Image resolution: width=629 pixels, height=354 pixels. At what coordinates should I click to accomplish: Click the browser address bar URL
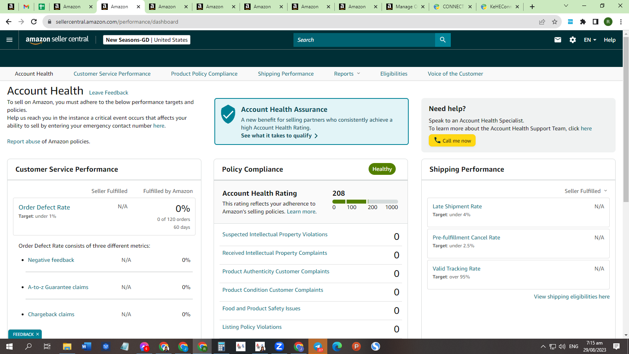click(117, 22)
